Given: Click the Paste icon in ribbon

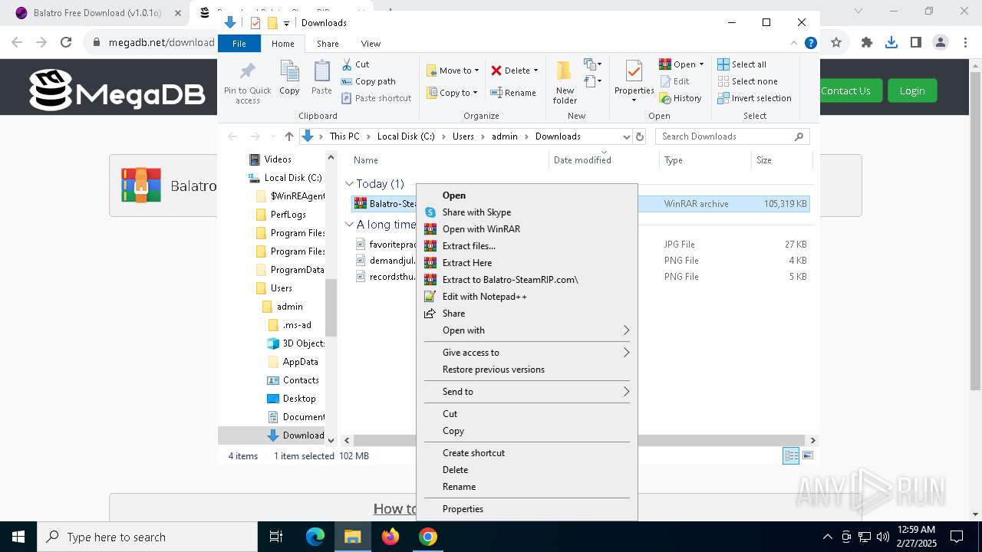Looking at the screenshot, I should point(321,78).
